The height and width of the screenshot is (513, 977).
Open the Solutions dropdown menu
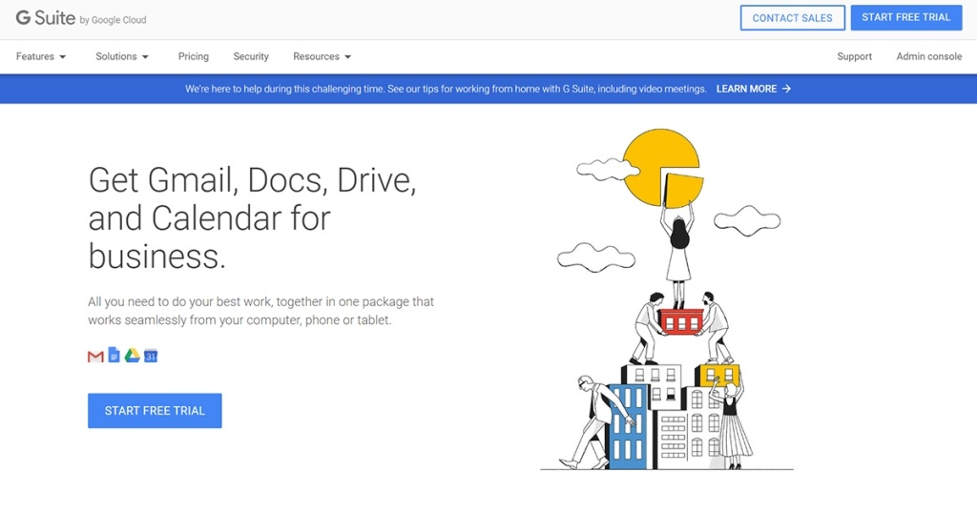(122, 56)
